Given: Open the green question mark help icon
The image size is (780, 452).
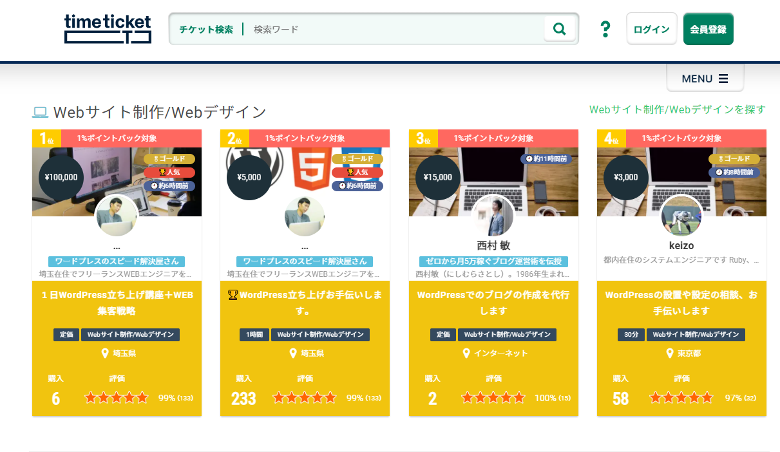Looking at the screenshot, I should (604, 28).
